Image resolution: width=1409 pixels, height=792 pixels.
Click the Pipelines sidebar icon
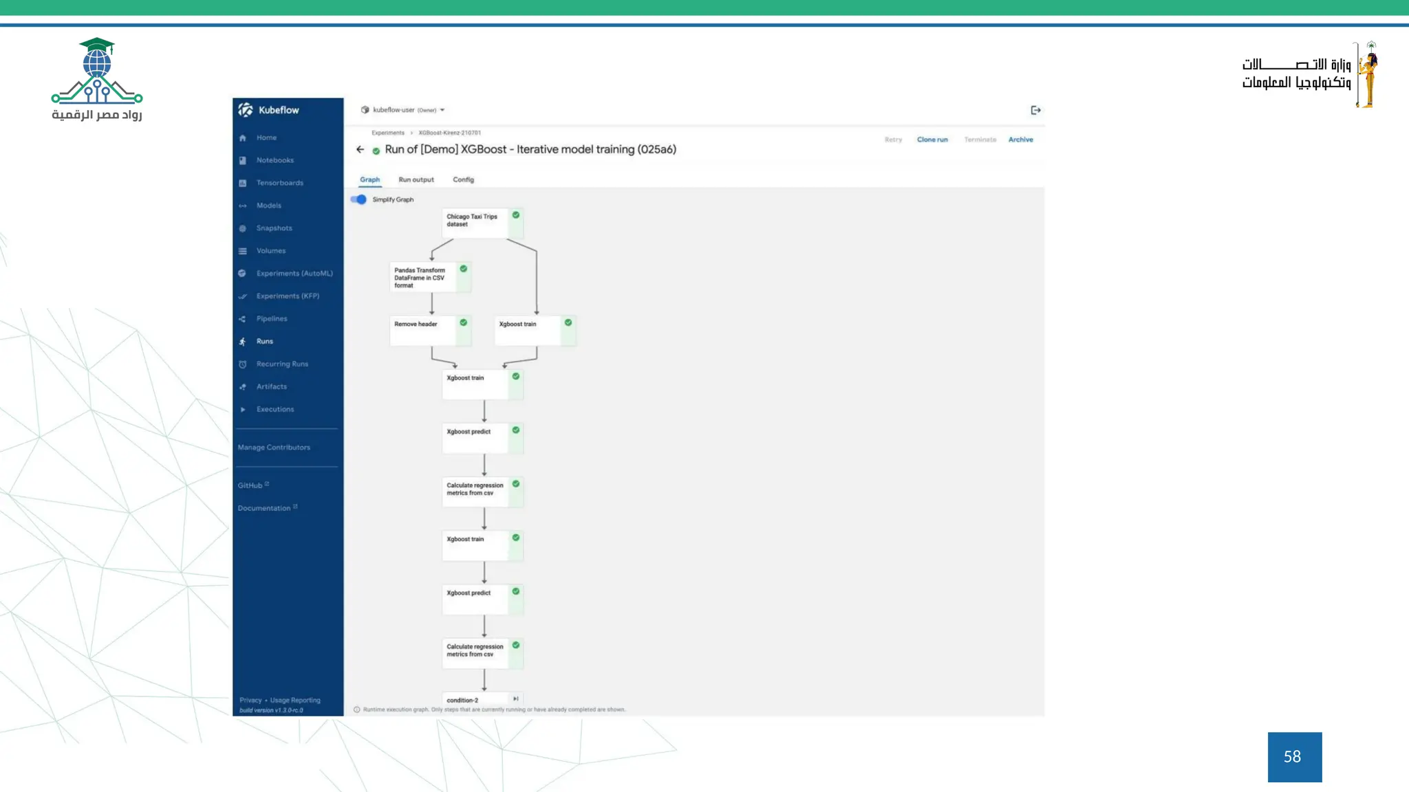243,319
